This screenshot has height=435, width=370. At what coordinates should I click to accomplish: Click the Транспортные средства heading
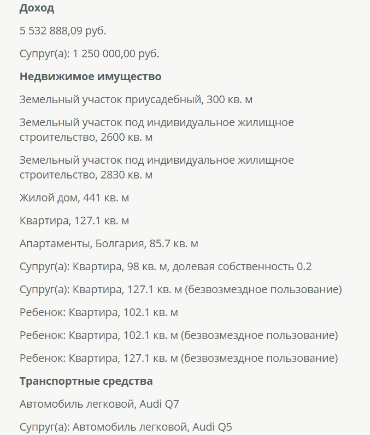[x=86, y=381]
